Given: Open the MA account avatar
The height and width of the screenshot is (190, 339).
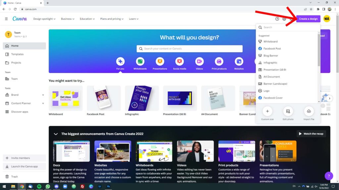Looking at the screenshot, I should [327, 19].
